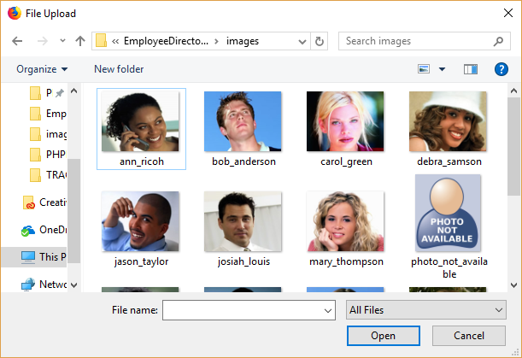Open the Organize menu
Image resolution: width=522 pixels, height=358 pixels.
coord(41,69)
